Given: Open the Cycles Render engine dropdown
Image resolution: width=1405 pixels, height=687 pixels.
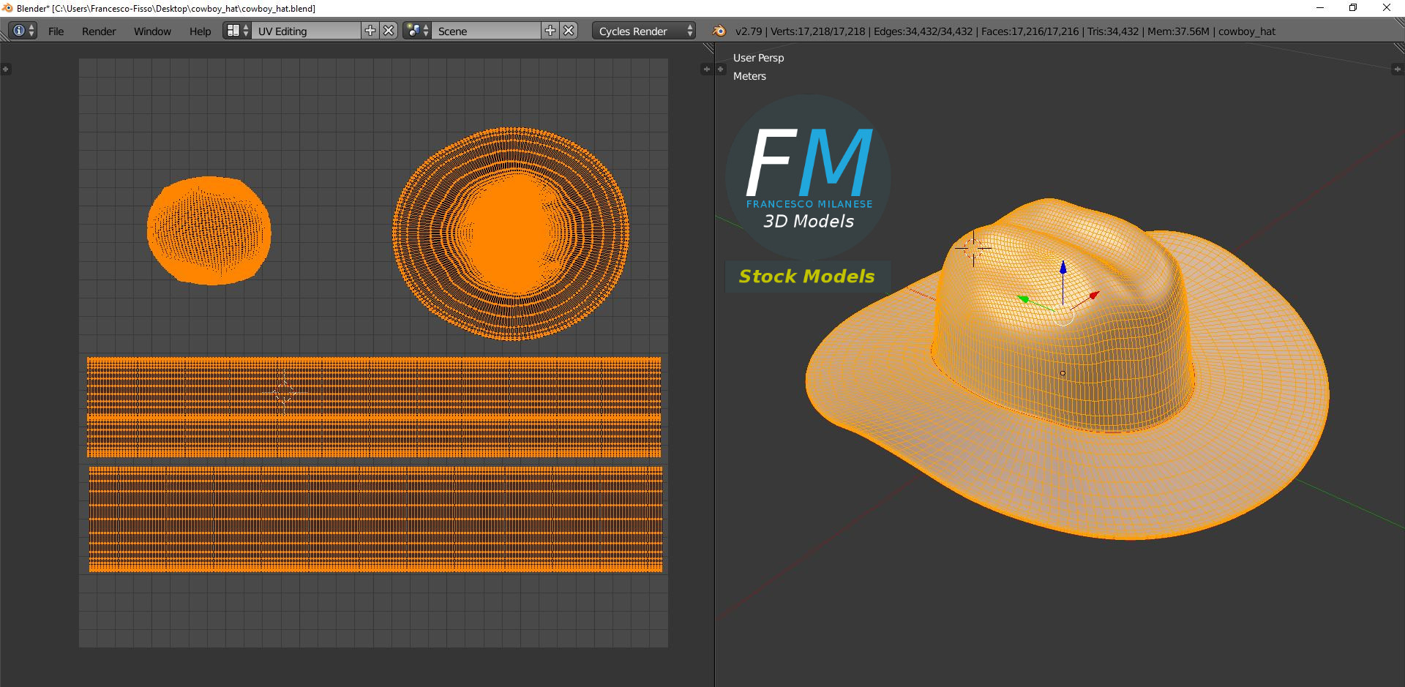Looking at the screenshot, I should coord(645,31).
